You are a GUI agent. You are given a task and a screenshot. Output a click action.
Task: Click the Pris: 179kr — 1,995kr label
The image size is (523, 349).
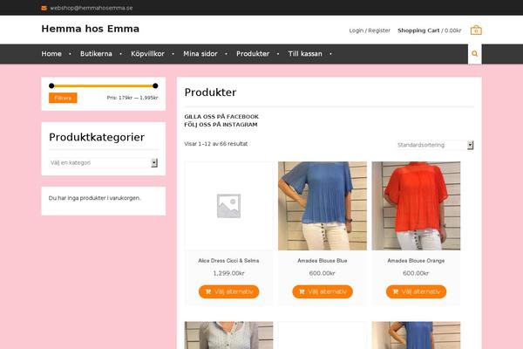pos(132,98)
